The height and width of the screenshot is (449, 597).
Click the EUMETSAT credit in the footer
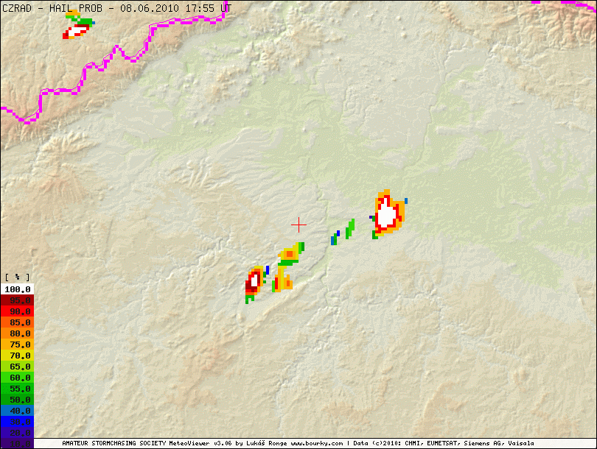443,443
